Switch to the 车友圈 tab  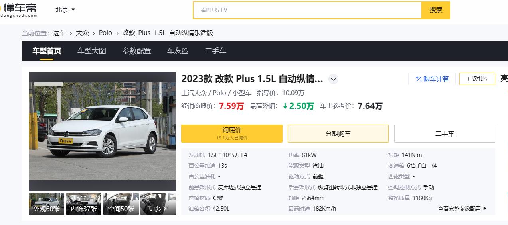178,51
